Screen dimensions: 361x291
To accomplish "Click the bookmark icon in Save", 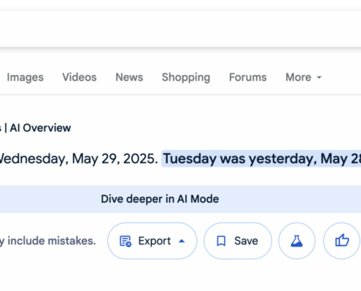I will click(x=221, y=241).
